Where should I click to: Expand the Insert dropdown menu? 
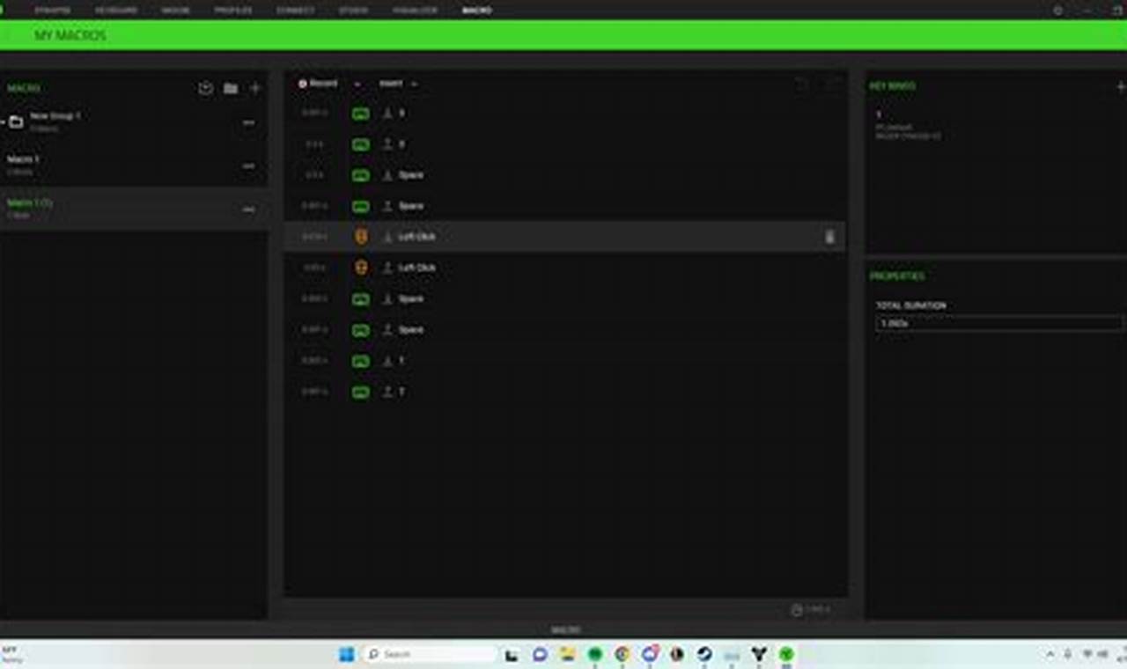point(414,85)
